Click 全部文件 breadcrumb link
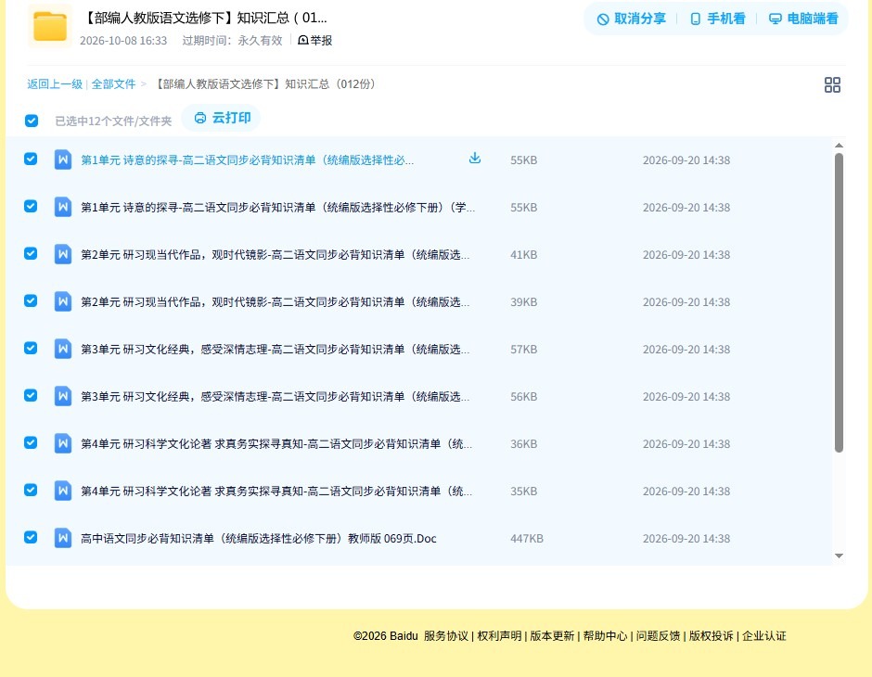The height and width of the screenshot is (677, 872). point(113,84)
